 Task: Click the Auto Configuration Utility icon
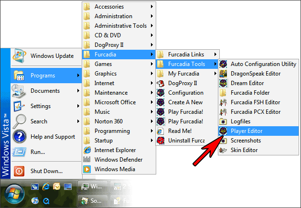click(x=223, y=64)
